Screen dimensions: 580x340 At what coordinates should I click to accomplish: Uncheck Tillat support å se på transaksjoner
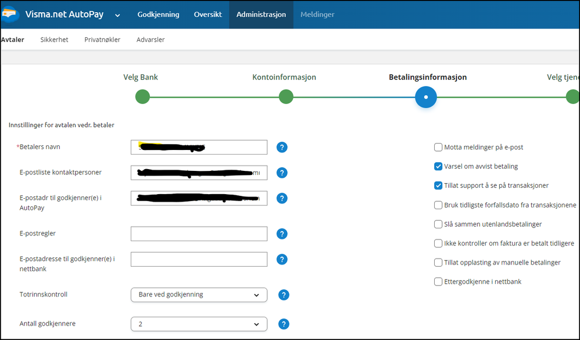click(x=438, y=186)
